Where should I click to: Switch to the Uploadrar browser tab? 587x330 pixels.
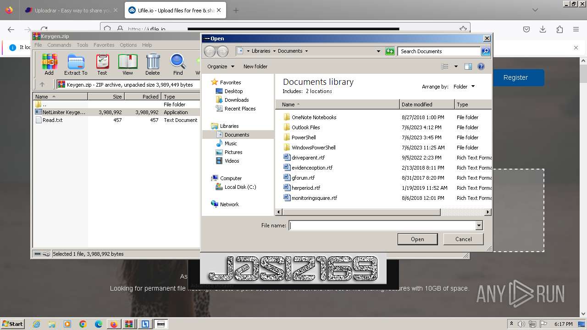72,10
